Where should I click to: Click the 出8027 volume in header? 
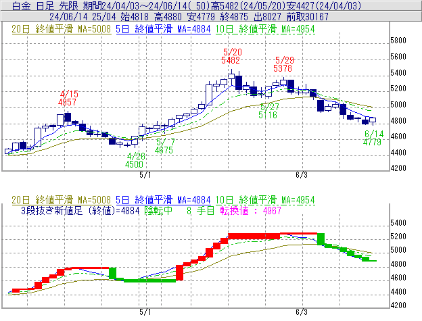pyautogui.click(x=267, y=17)
